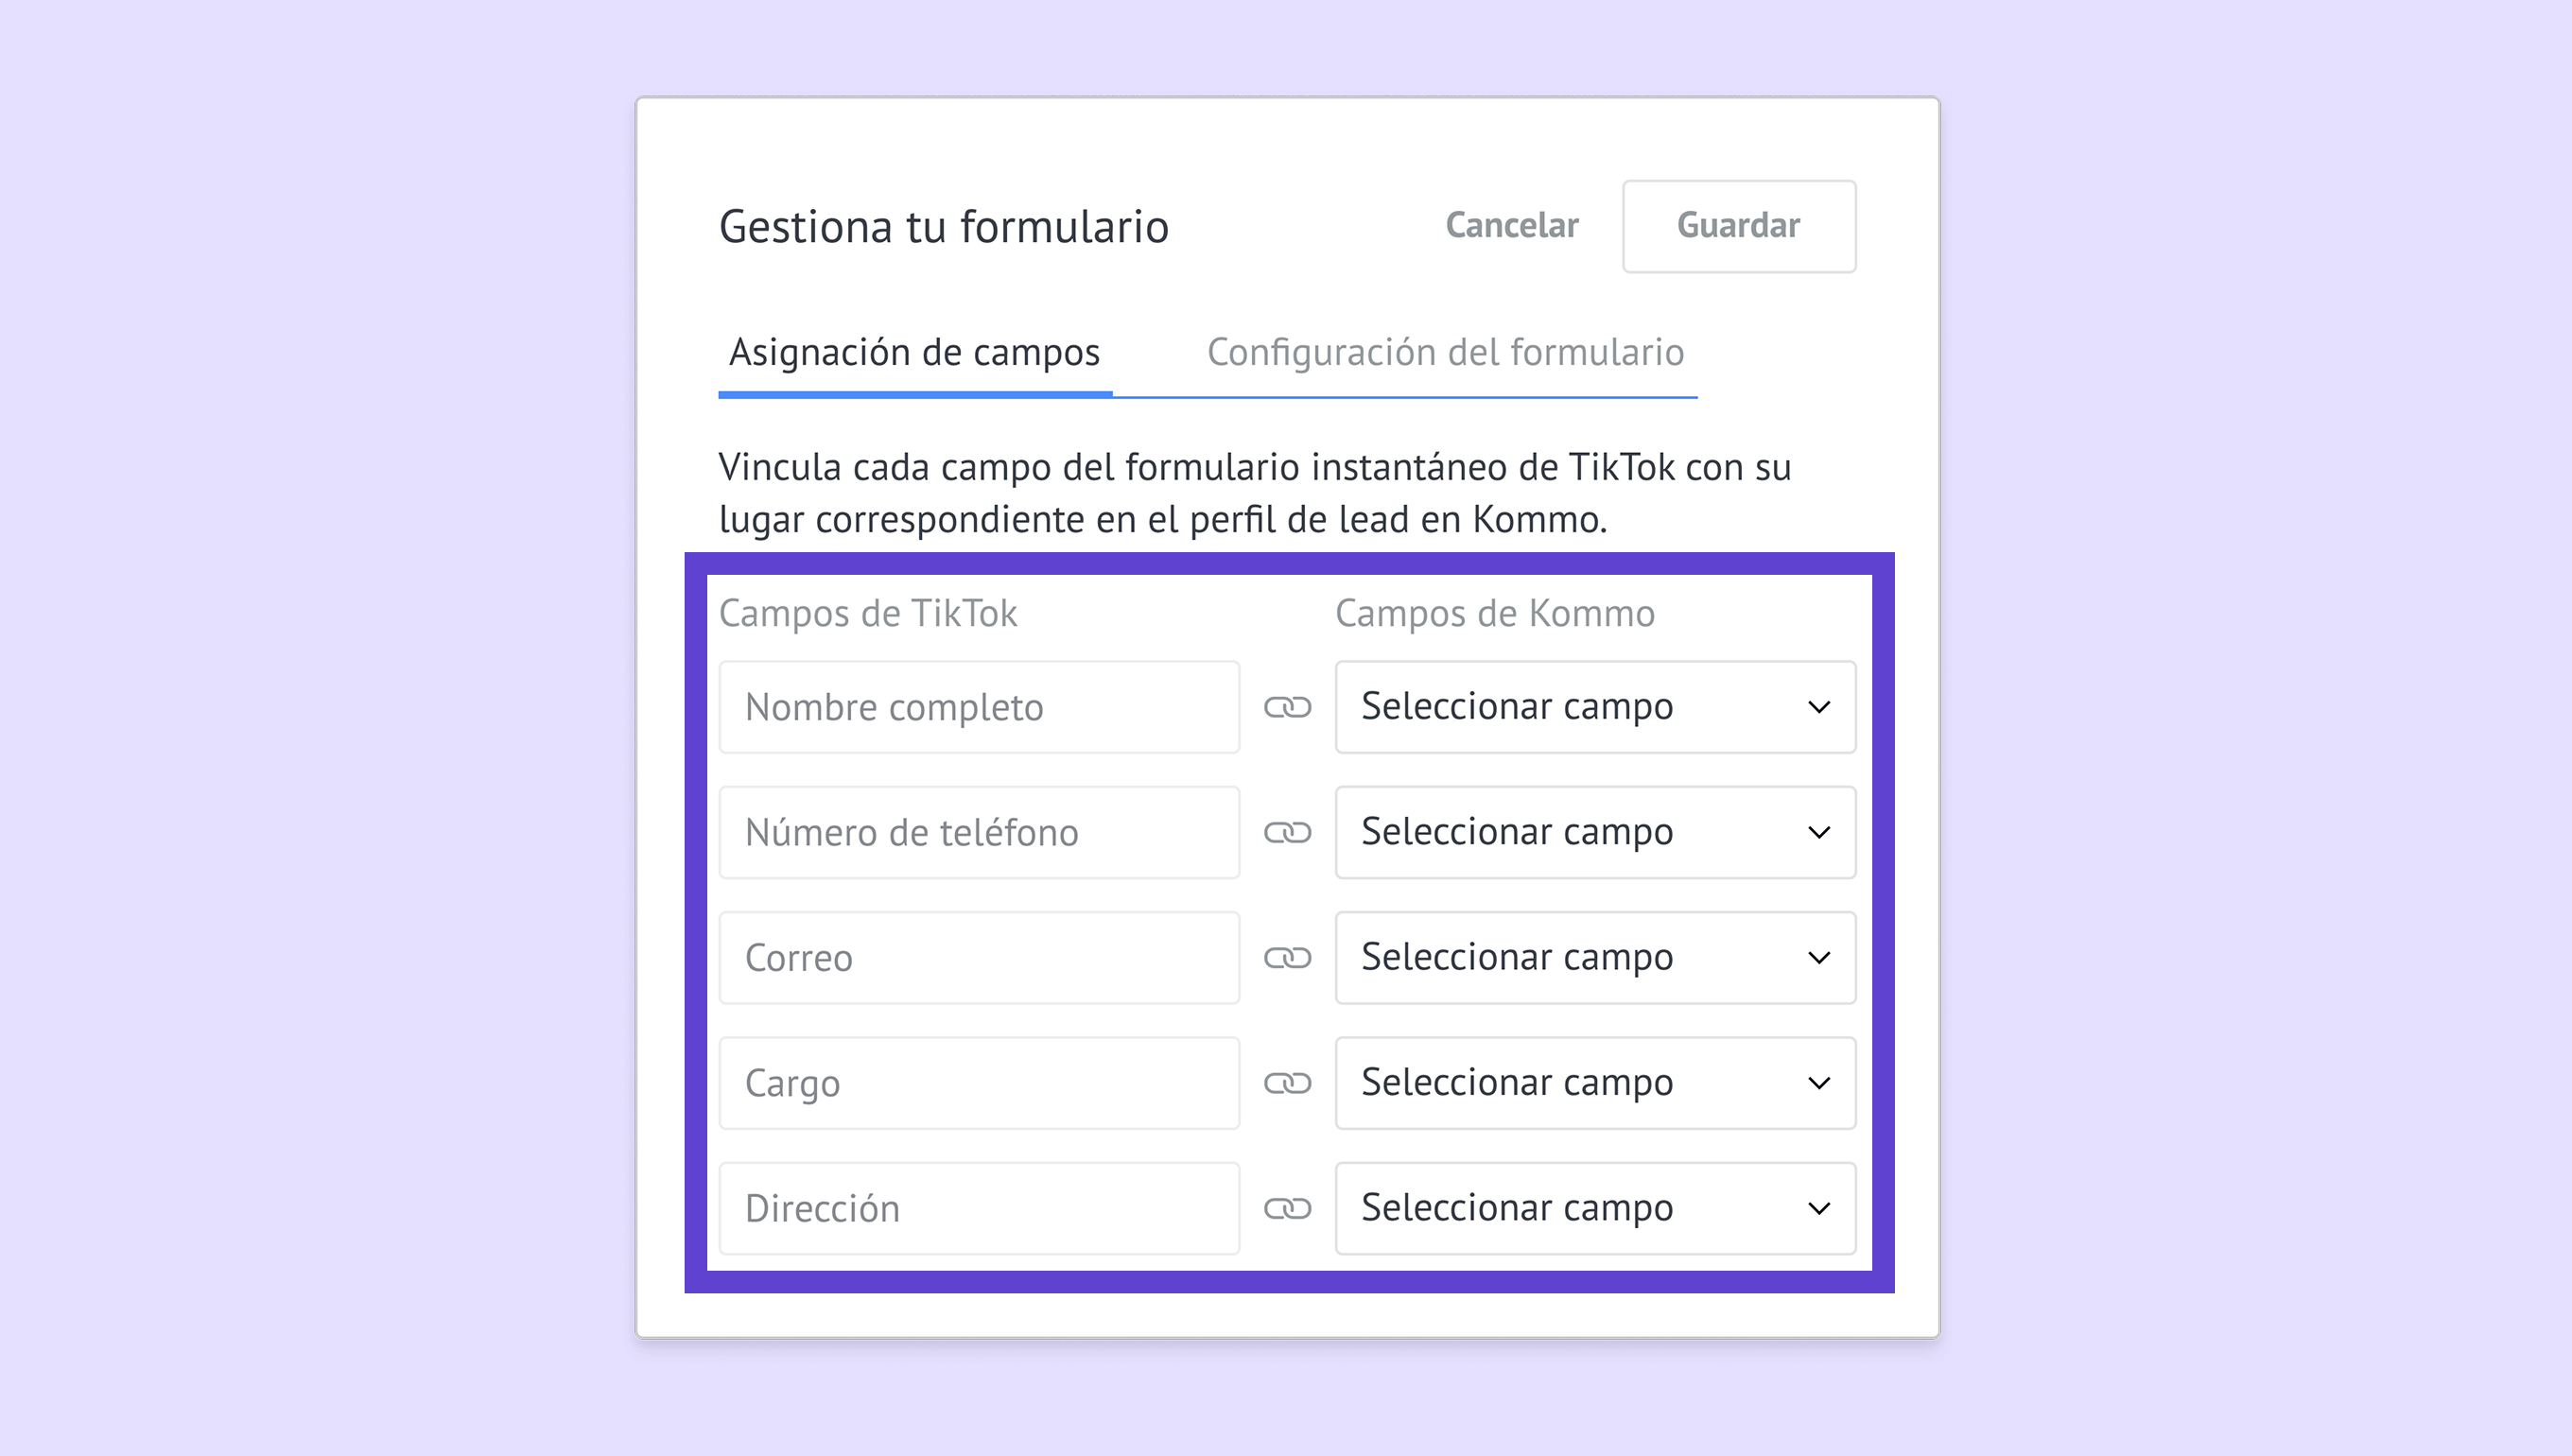The width and height of the screenshot is (2572, 1456).
Task: Click the Nombre completo TikTok field
Action: (979, 707)
